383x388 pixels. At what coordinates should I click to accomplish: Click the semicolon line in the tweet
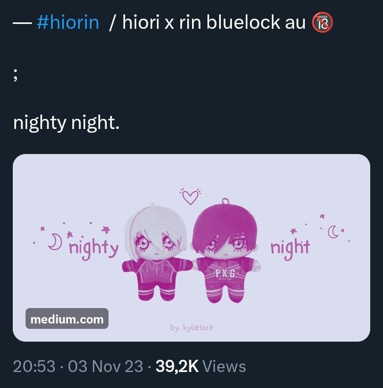[x=15, y=75]
